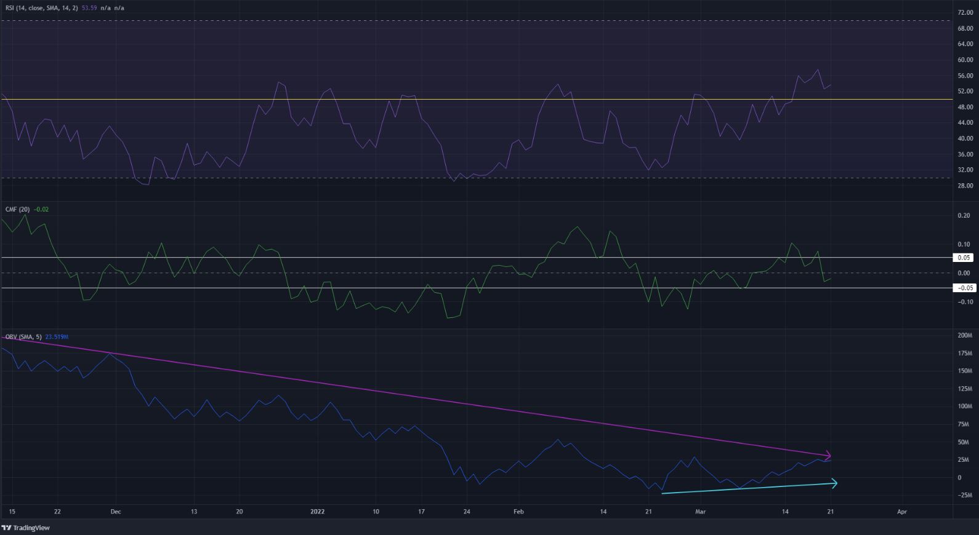
Task: Click the 100M label on OBV scale
Action: pyautogui.click(x=965, y=406)
